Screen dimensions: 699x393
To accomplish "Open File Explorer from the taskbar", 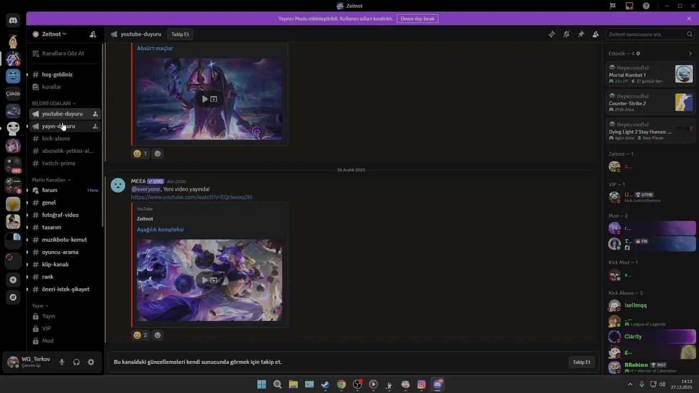I will coord(293,384).
